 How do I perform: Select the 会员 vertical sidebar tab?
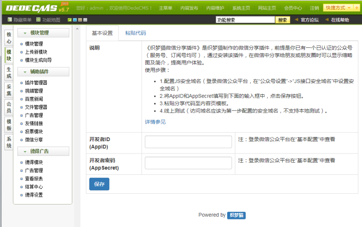click(x=9, y=107)
